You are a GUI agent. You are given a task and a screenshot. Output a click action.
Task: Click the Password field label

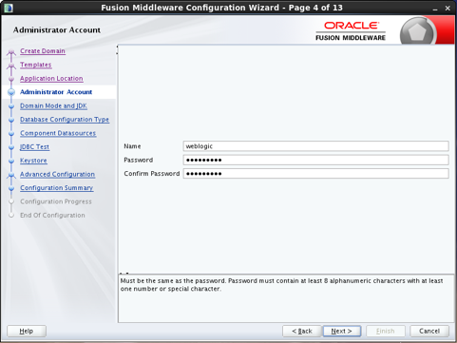coord(139,160)
